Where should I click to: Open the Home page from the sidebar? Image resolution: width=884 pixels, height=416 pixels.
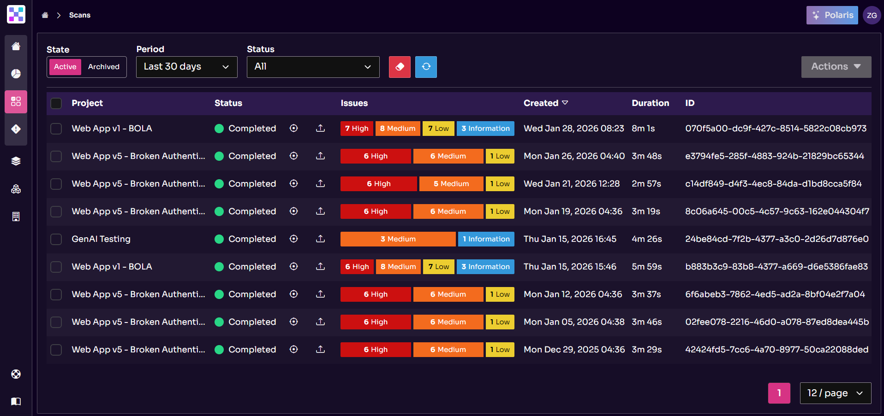click(x=16, y=46)
